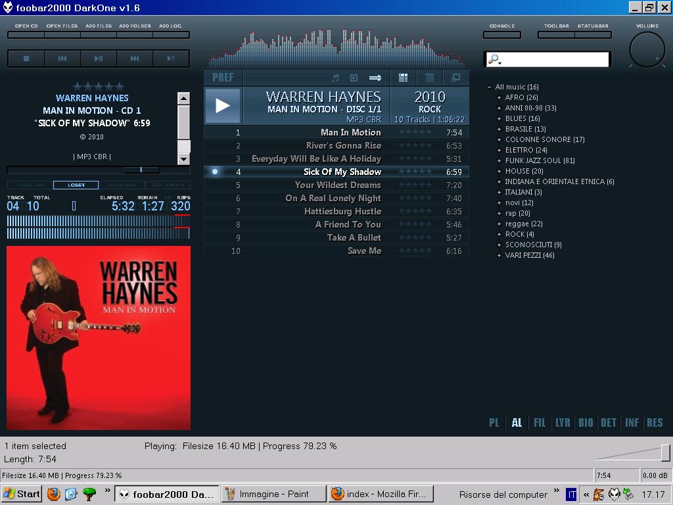Click the volume knob
The width and height of the screenshot is (673, 505).
(647, 50)
